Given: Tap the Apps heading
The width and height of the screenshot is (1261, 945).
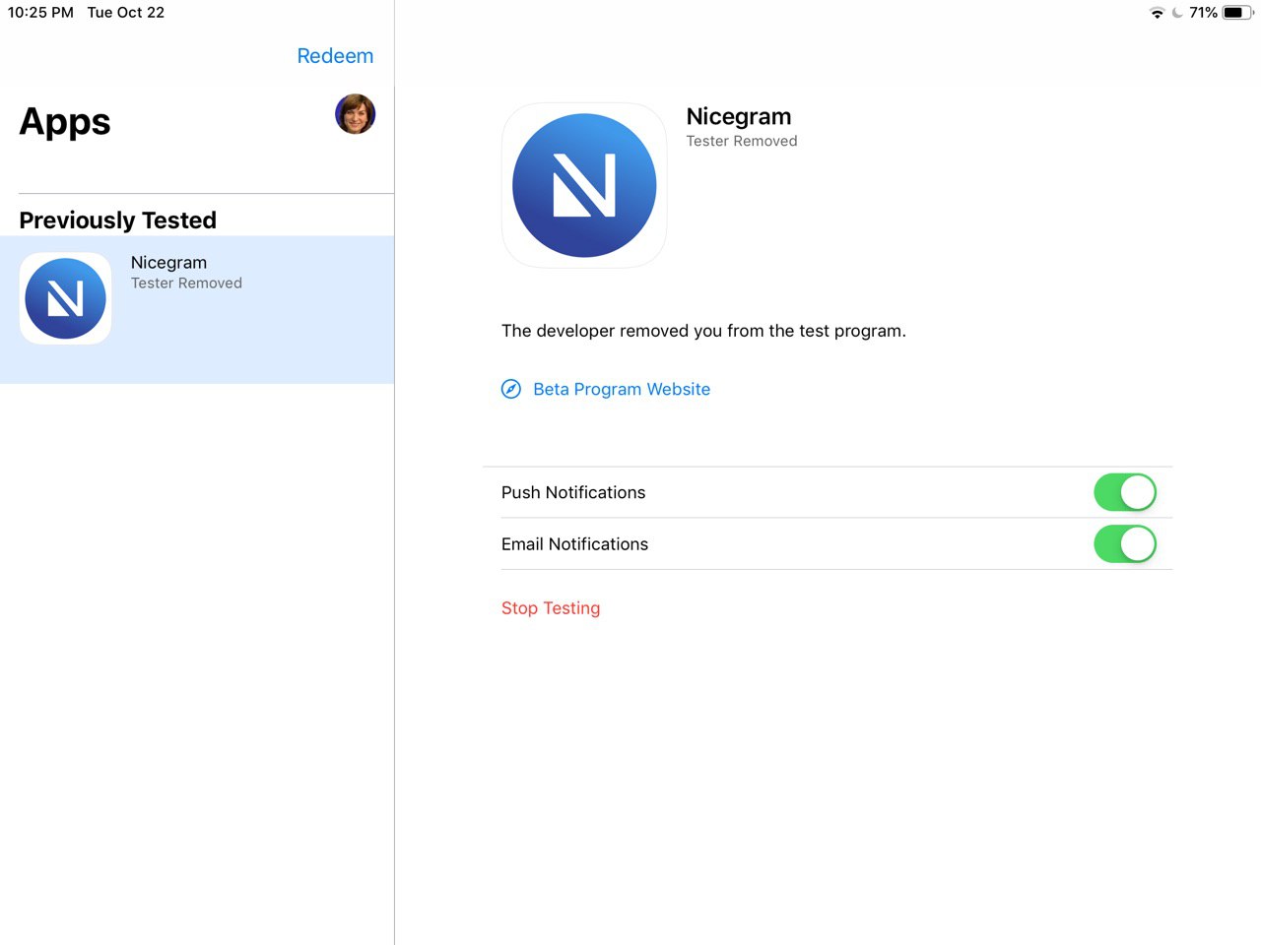Looking at the screenshot, I should pyautogui.click(x=65, y=122).
